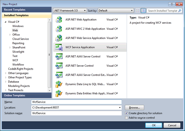
Task: Click the help question mark button
Action: (172, 4)
